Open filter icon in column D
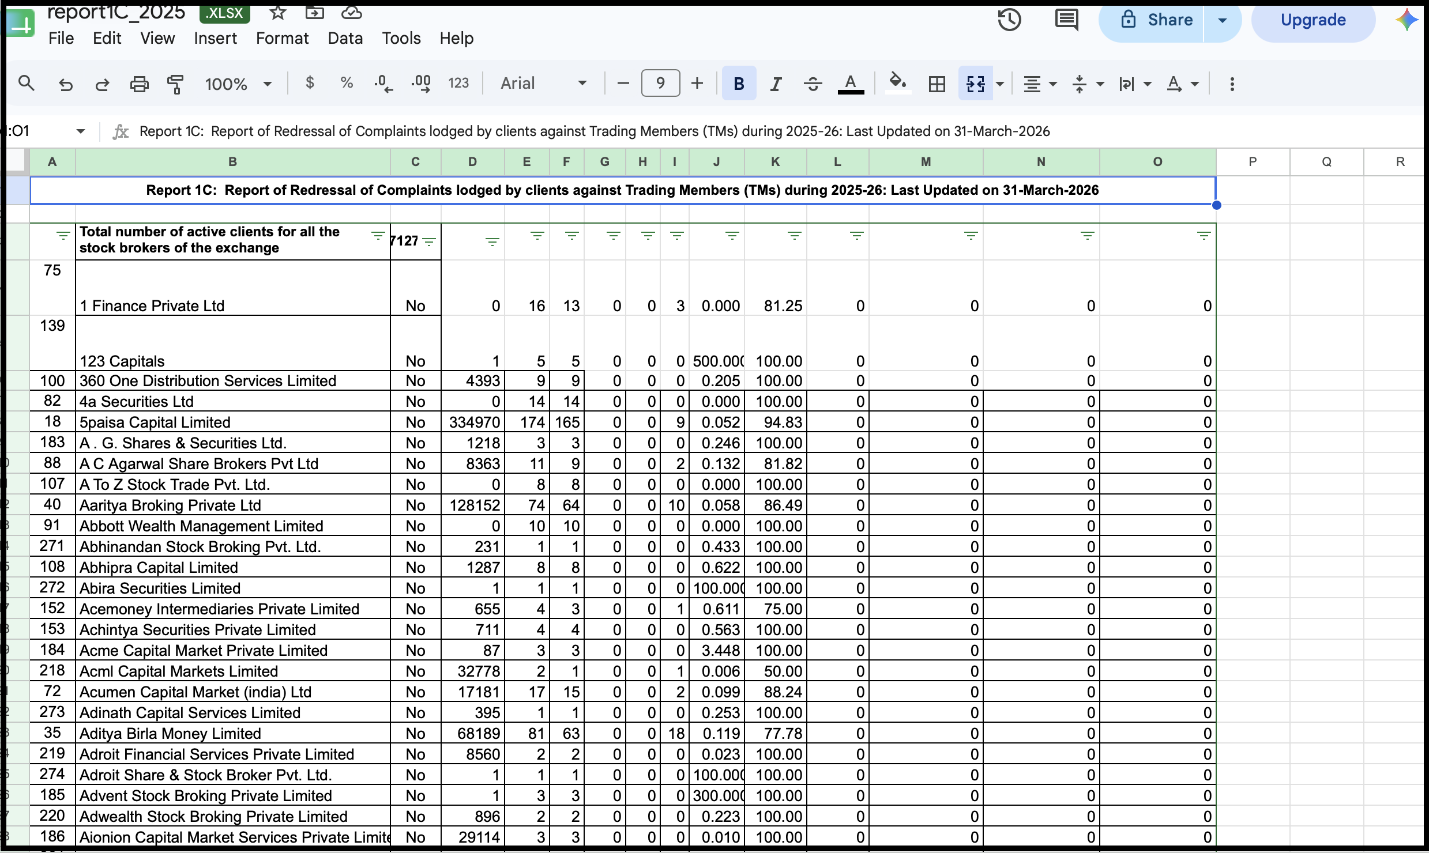Screen dimensions: 1429x853 coord(492,242)
